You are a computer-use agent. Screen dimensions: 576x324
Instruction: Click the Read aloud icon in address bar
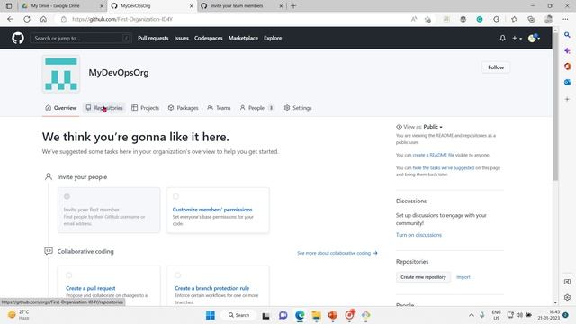tap(414, 19)
